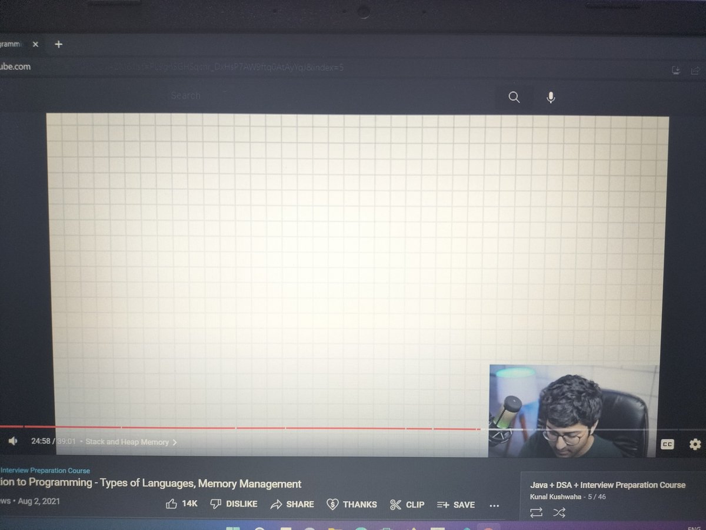Enable closed captions with the CC button
Image resolution: width=706 pixels, height=530 pixels.
point(667,445)
